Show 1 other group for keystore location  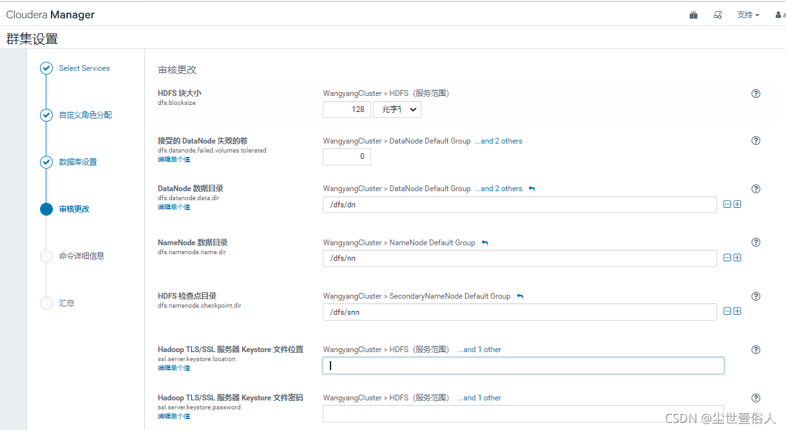click(479, 350)
